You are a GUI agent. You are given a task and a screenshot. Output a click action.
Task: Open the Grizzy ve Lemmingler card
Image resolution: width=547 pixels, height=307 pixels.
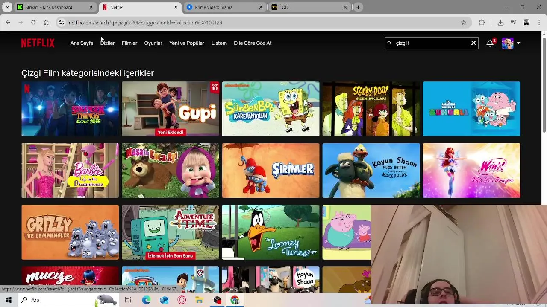[x=70, y=232]
